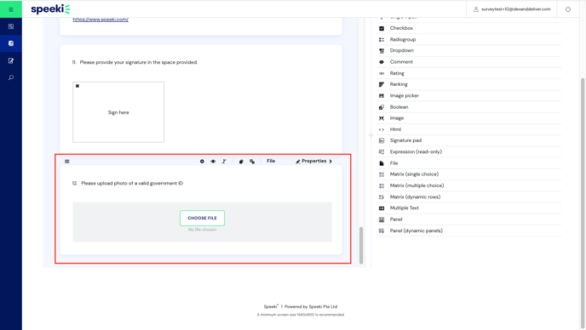Add a Panel from the toolbox
586x330 pixels.
click(x=469, y=219)
